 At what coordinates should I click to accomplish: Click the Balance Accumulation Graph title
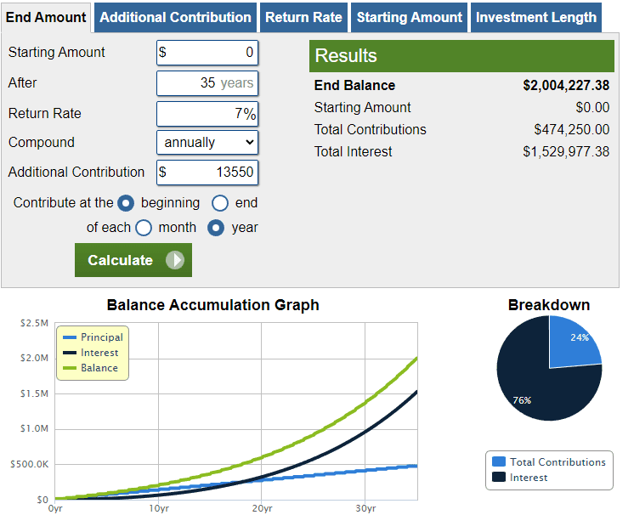tap(213, 305)
